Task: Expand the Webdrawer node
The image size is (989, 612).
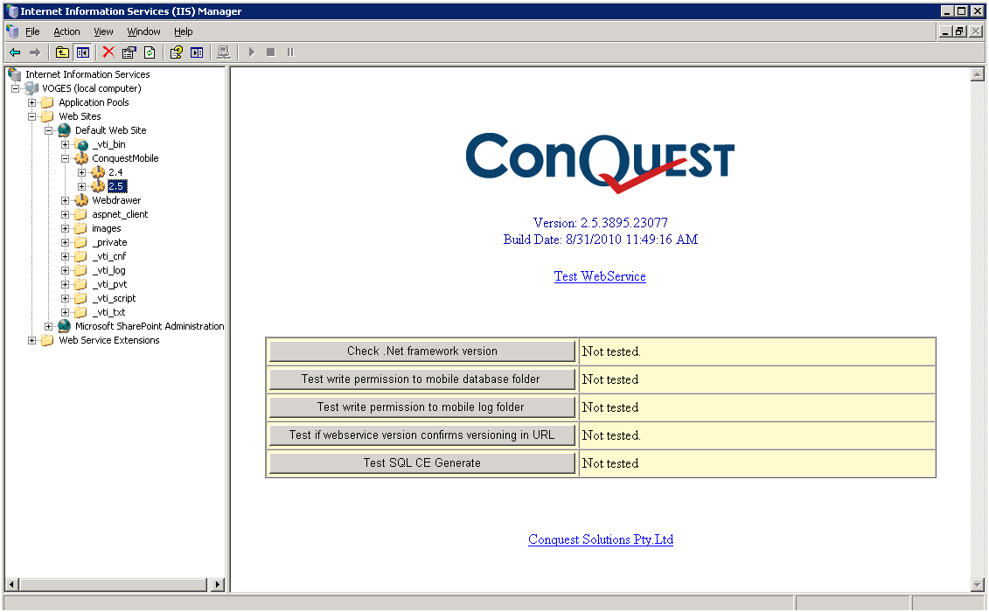Action: [65, 200]
